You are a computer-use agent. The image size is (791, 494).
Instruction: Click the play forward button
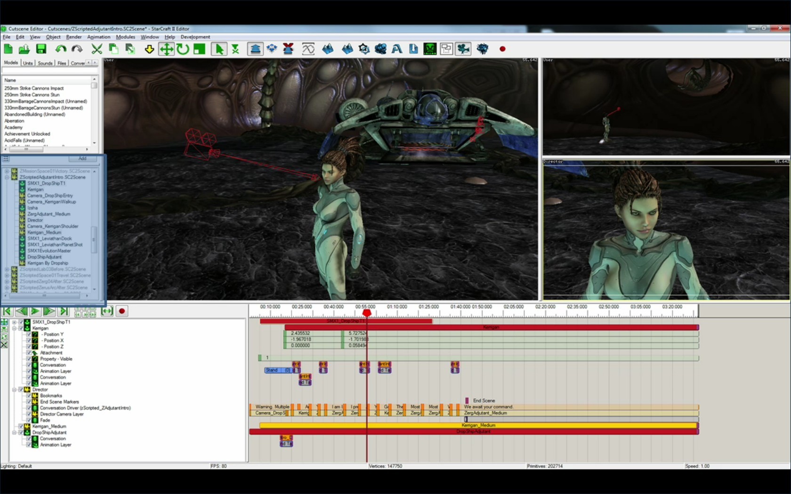(35, 311)
